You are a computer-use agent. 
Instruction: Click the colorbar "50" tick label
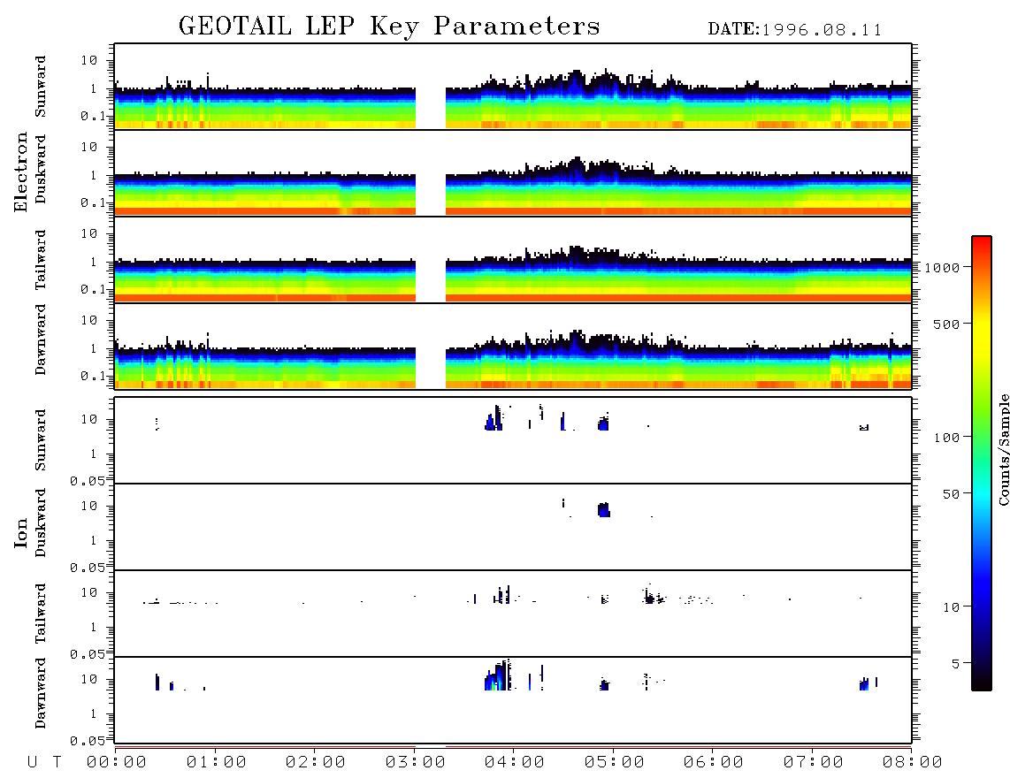951,494
